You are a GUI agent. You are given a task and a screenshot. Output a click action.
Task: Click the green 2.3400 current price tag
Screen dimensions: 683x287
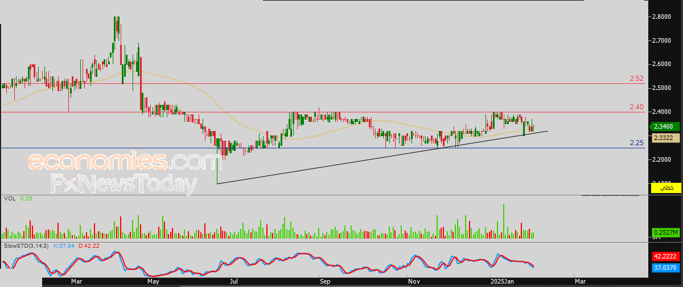pyautogui.click(x=664, y=126)
